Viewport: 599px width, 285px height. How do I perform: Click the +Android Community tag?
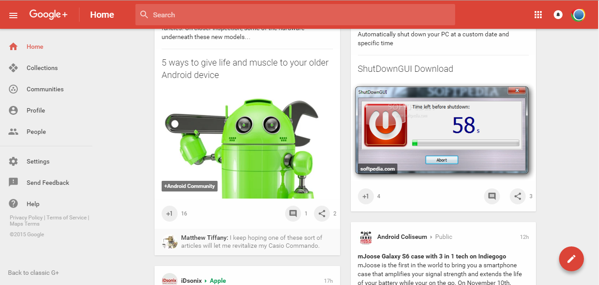click(190, 186)
